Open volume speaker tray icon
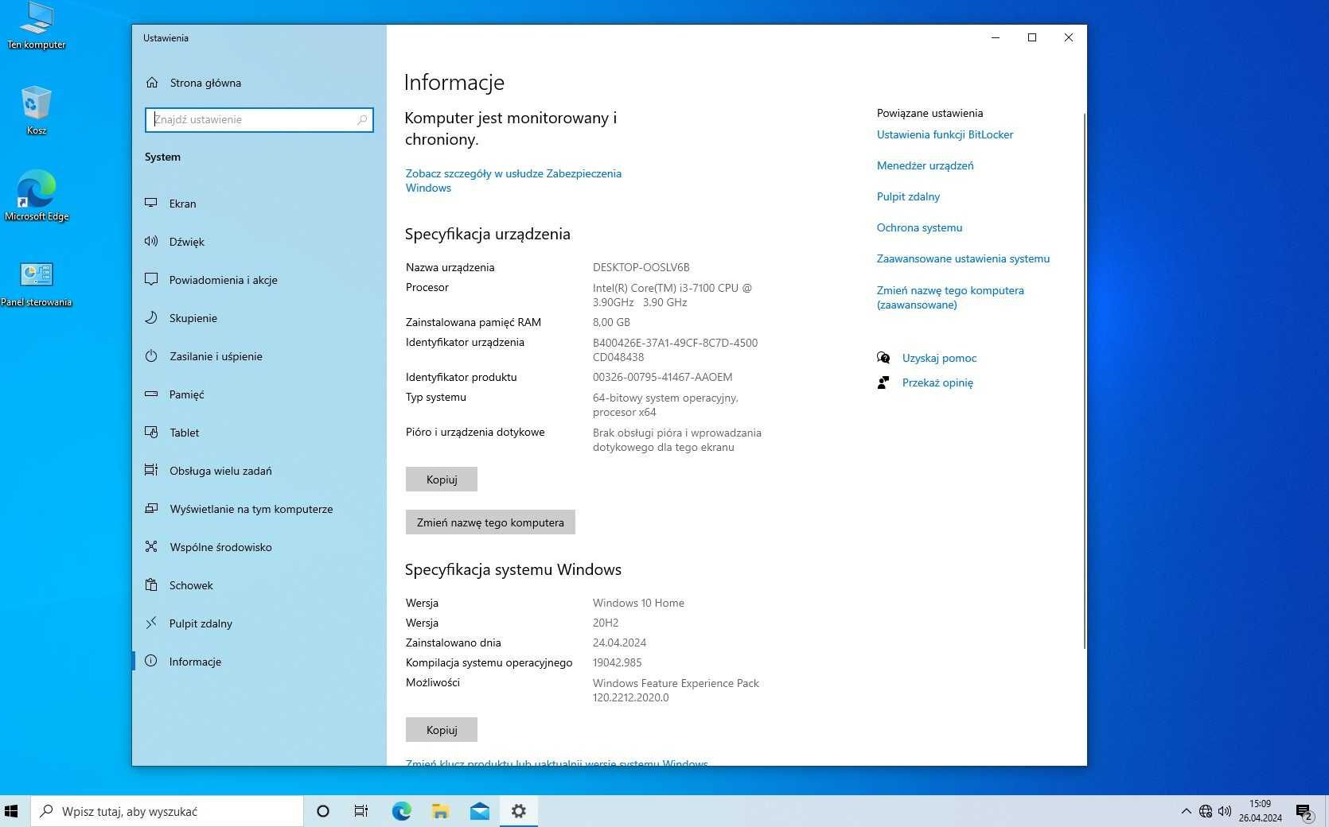This screenshot has height=827, width=1329. point(1225,811)
